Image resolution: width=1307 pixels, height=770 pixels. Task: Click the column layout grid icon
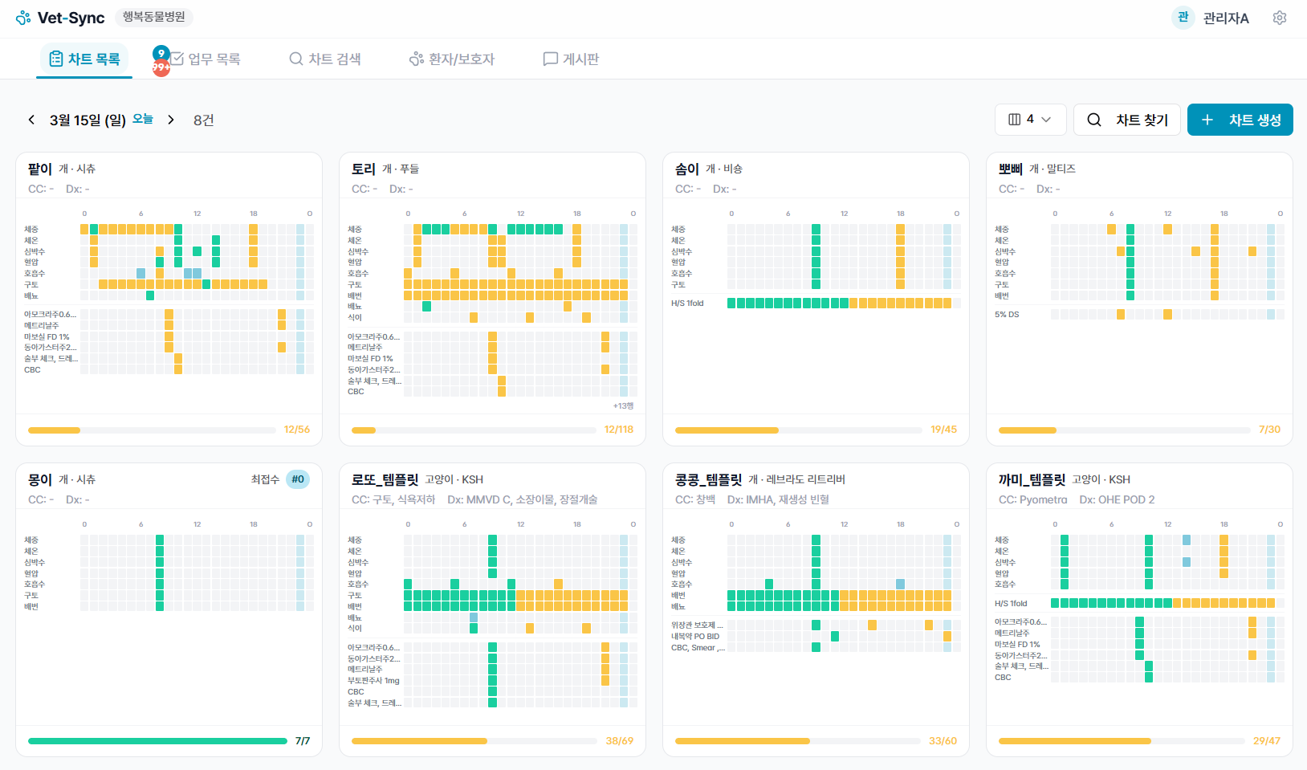pyautogui.click(x=1014, y=119)
